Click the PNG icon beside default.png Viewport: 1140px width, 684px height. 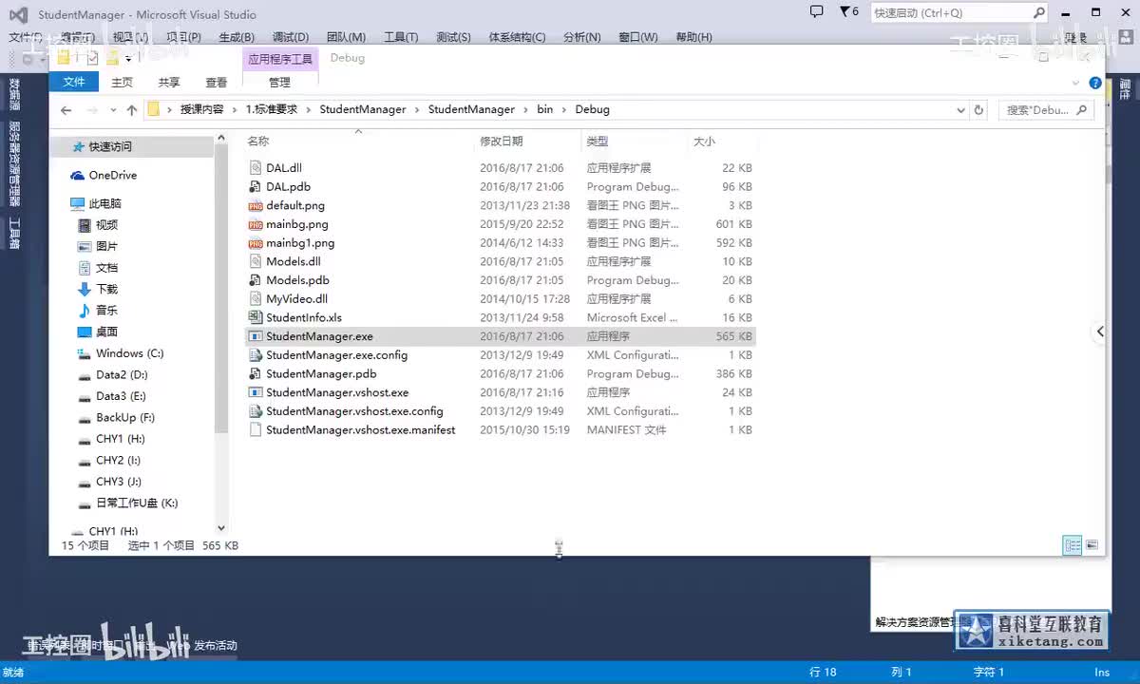[255, 205]
